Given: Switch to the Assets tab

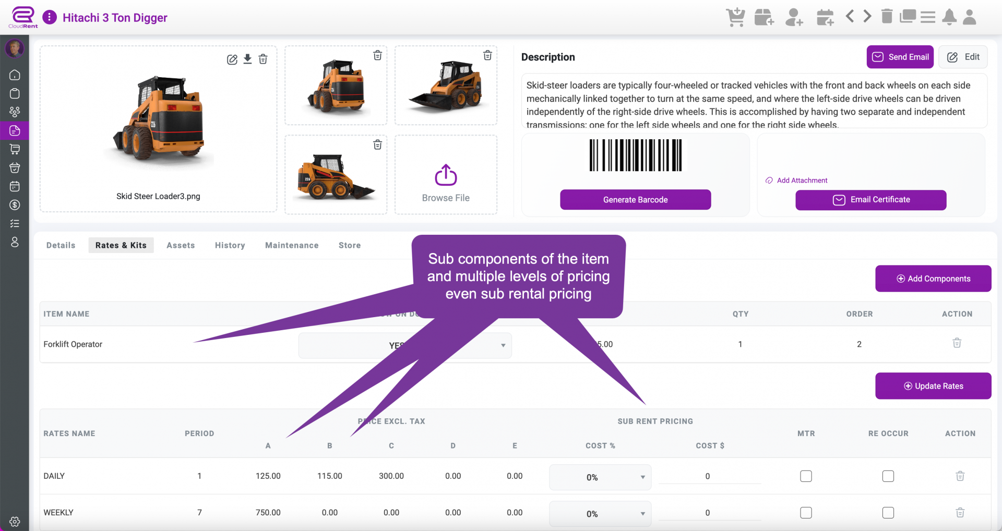Looking at the screenshot, I should coord(181,245).
